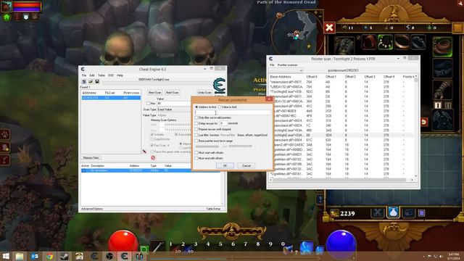Enable Delay rescan for seconds checkbox
The height and width of the screenshot is (261, 464).
click(196, 123)
